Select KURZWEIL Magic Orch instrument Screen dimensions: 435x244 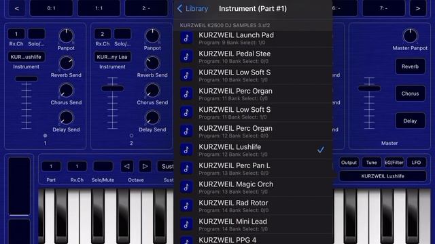click(x=253, y=187)
